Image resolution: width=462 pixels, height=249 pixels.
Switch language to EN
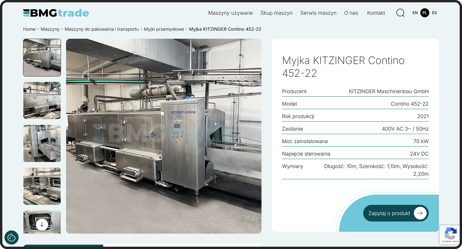point(415,13)
